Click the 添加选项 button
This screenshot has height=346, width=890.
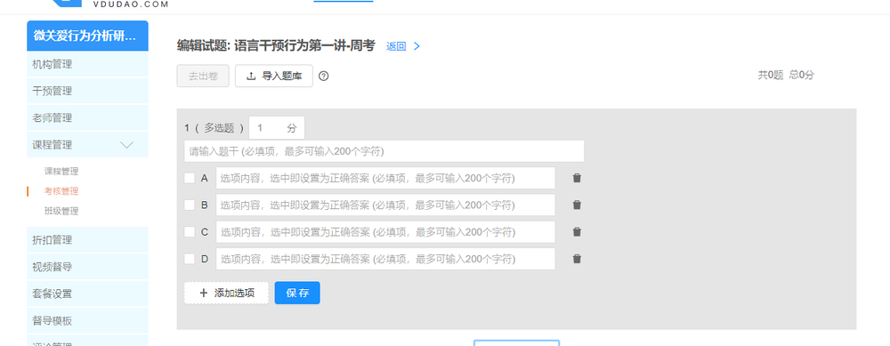click(x=226, y=293)
